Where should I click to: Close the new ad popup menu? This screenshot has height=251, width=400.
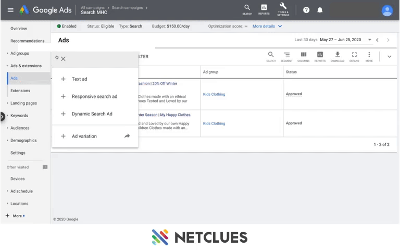click(63, 59)
